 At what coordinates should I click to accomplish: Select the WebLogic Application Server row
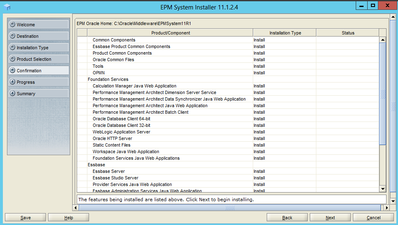point(228,132)
